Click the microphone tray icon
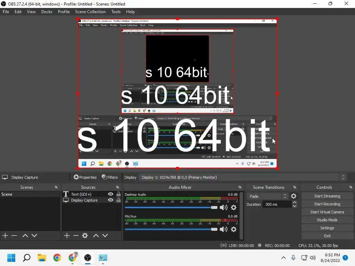The height and width of the screenshot is (266, 355). pyautogui.click(x=293, y=258)
